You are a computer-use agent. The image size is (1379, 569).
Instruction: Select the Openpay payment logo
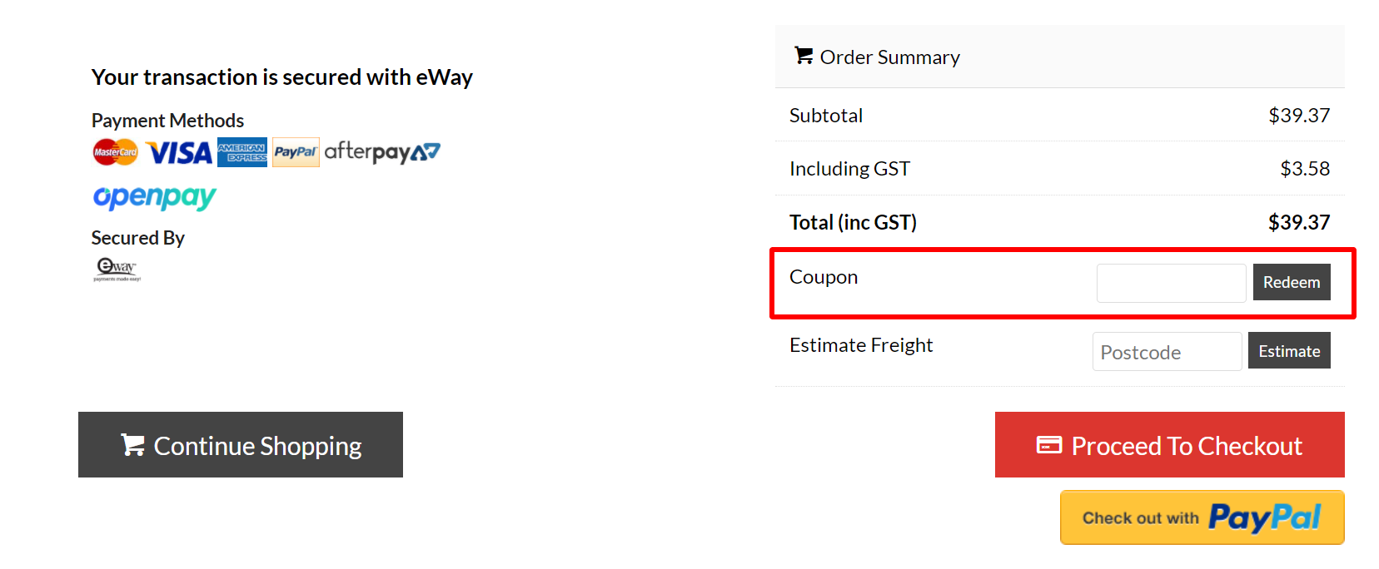coord(153,197)
